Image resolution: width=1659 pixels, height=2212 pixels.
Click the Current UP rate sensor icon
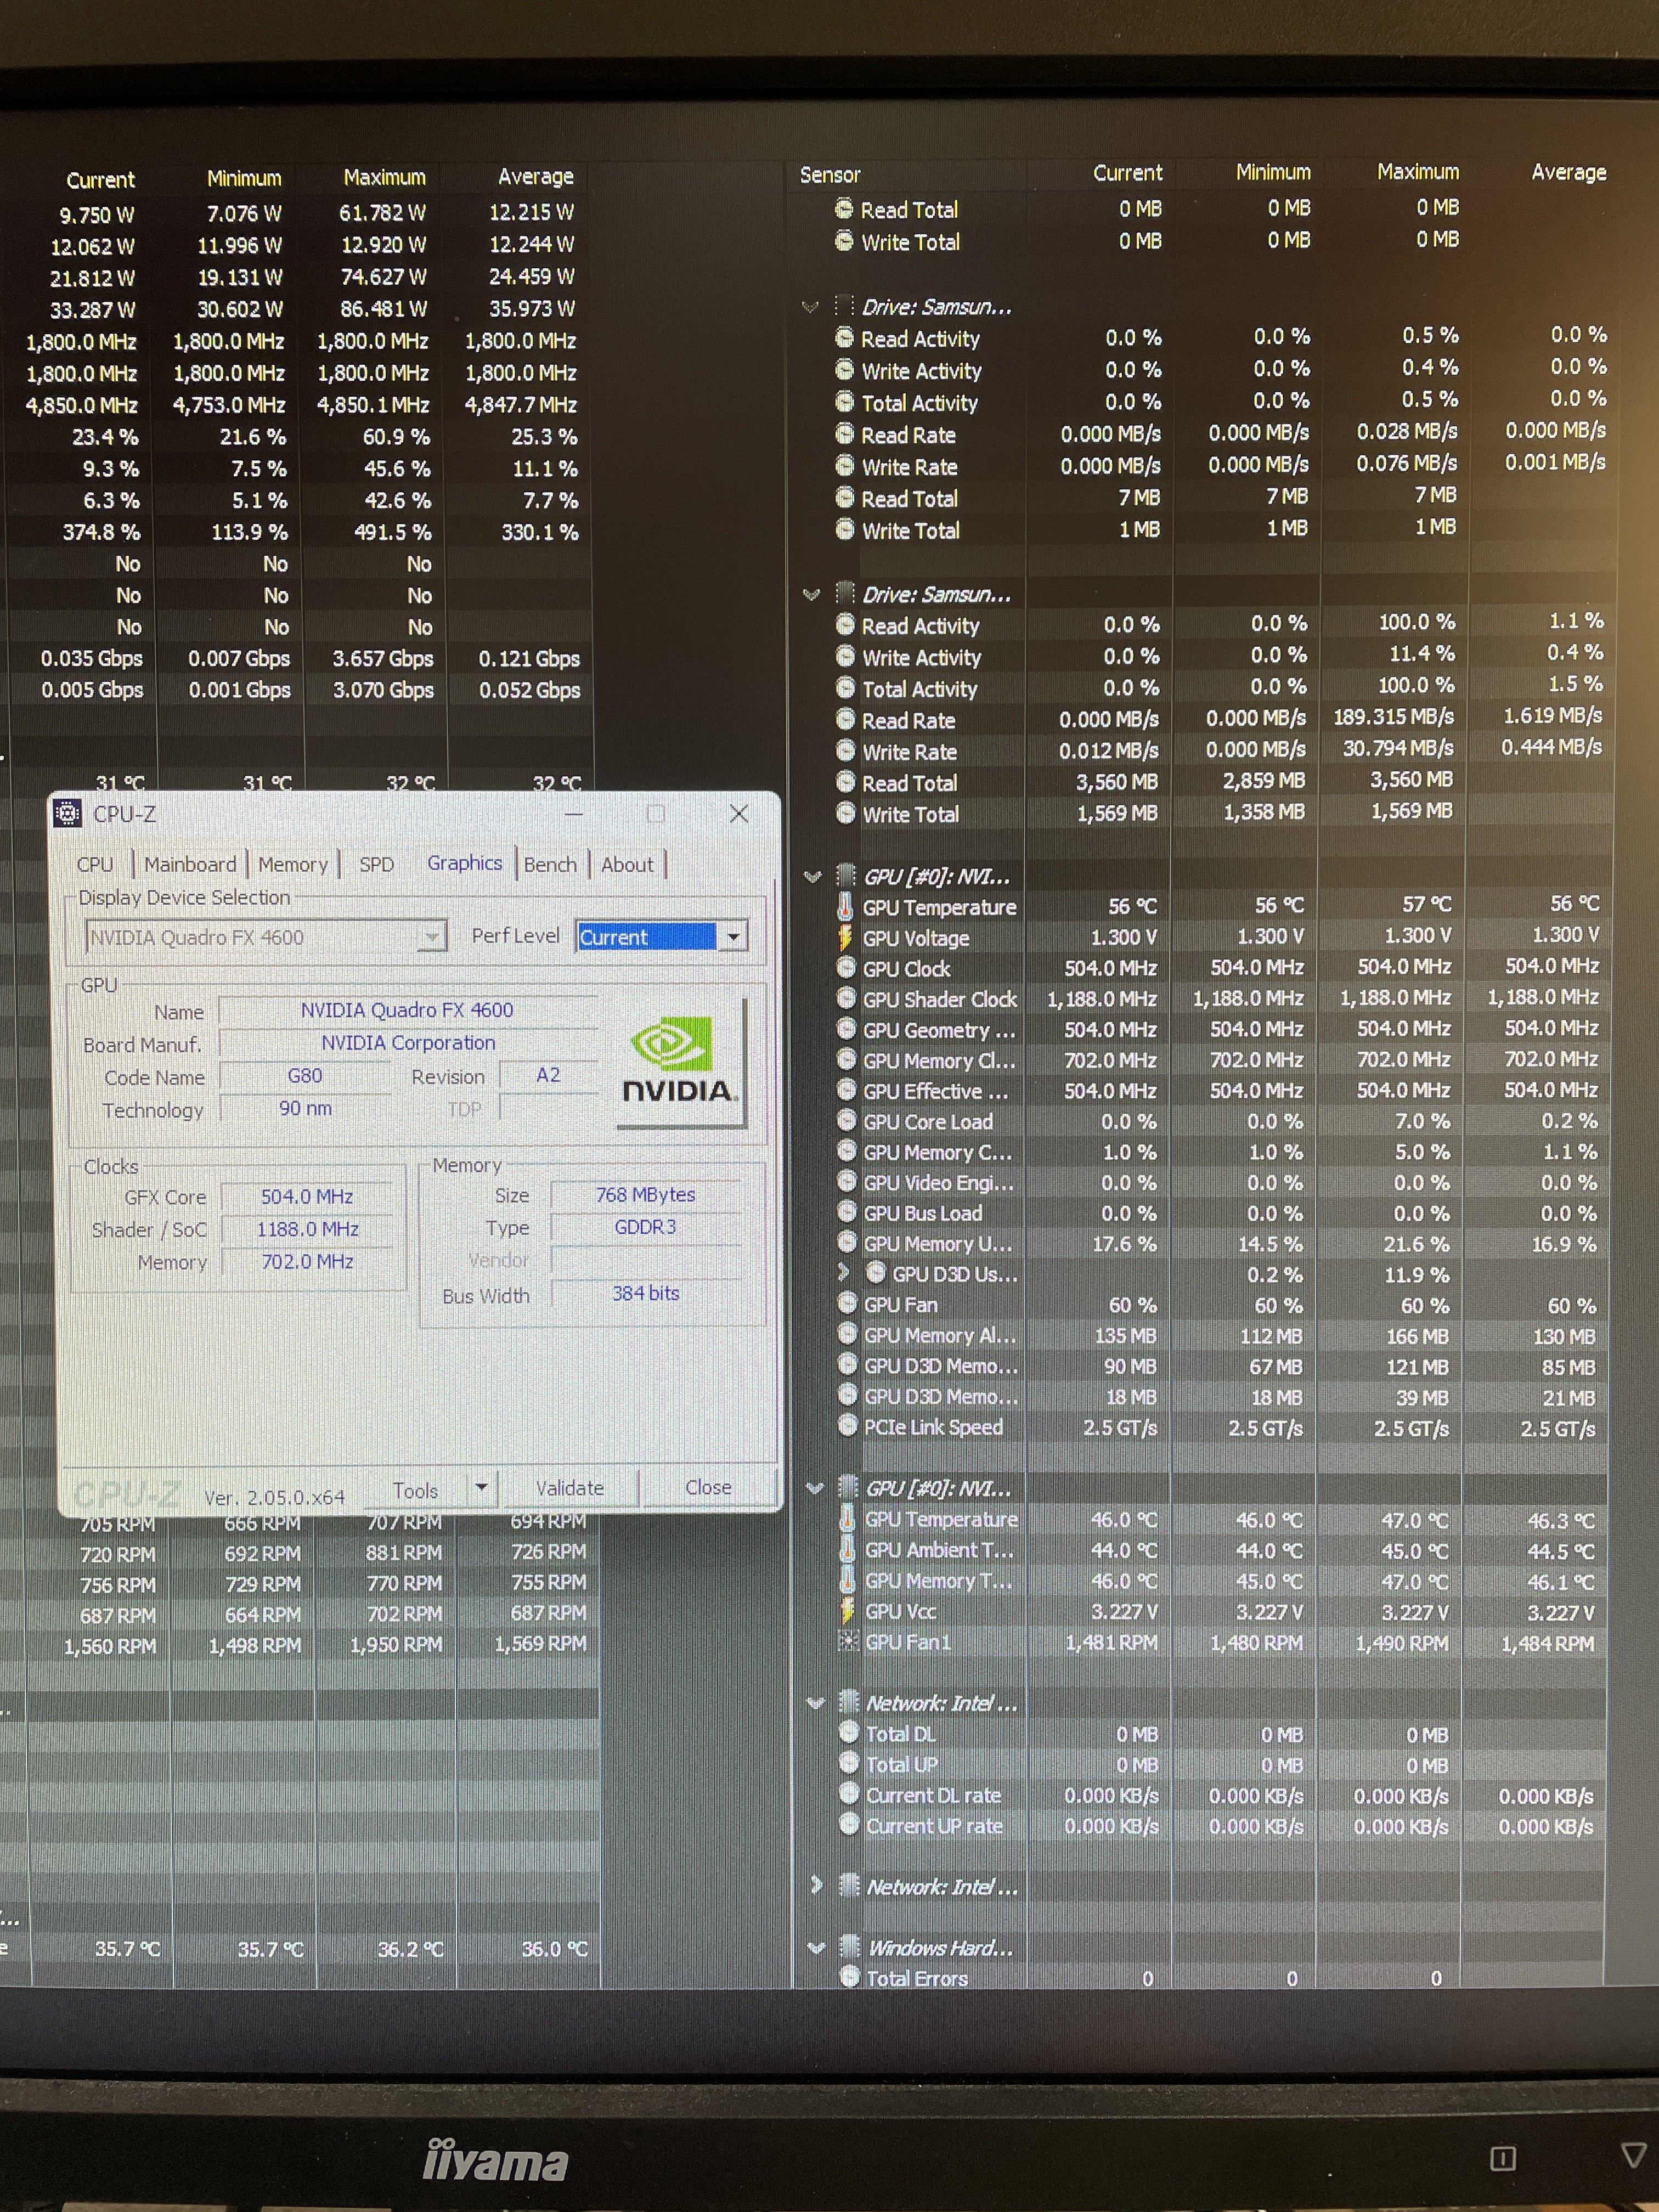(x=849, y=1824)
